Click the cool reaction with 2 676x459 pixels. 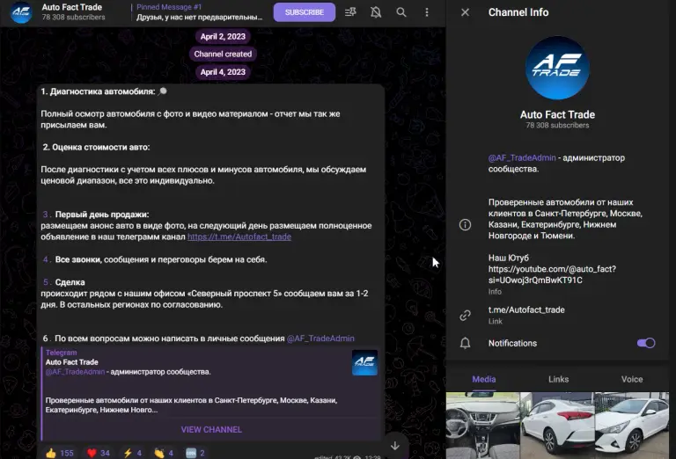tap(195, 453)
